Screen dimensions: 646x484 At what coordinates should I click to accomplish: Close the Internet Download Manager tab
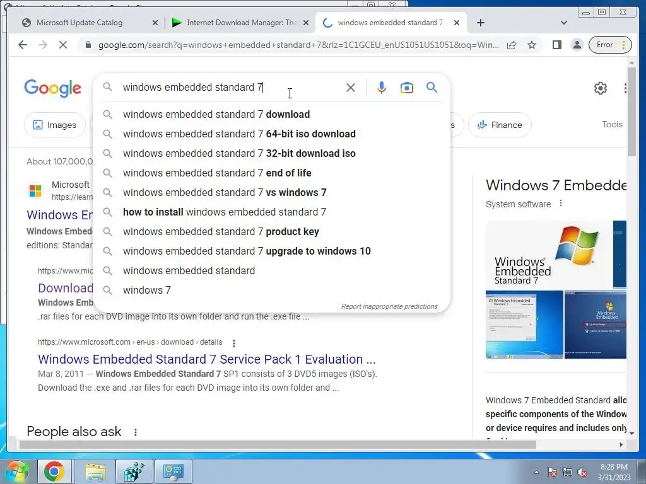coord(306,23)
